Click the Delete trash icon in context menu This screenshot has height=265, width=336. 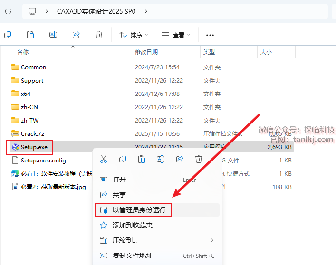coord(199,159)
